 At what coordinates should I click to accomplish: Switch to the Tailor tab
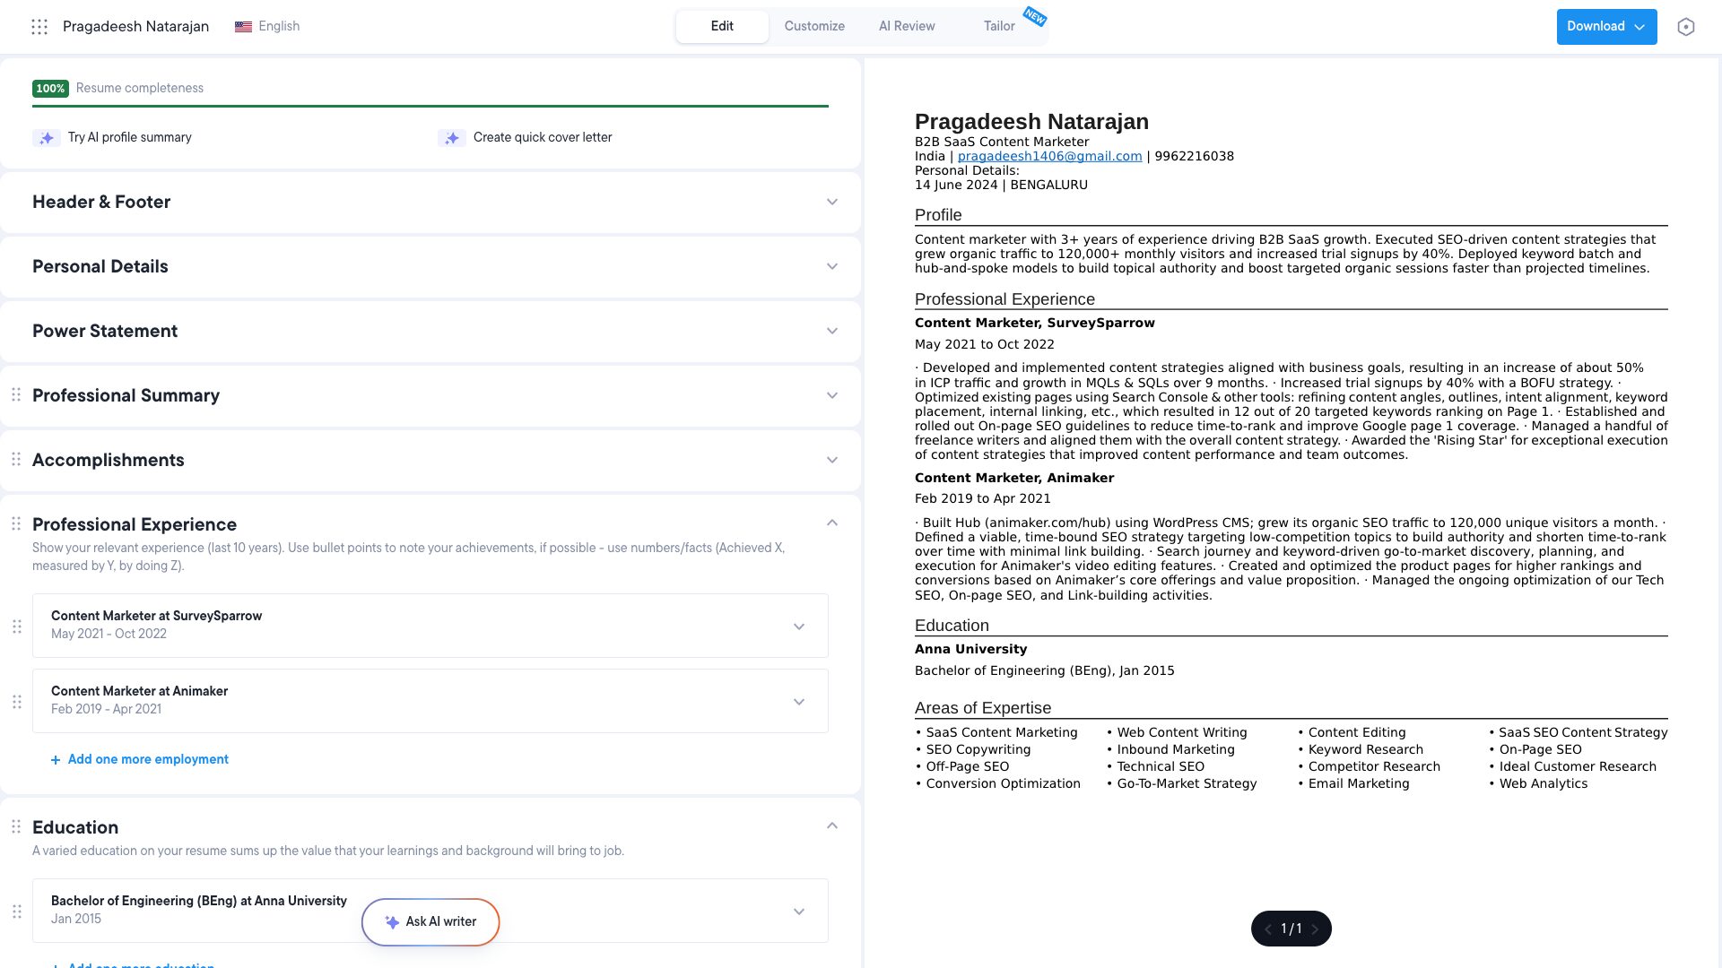[999, 27]
